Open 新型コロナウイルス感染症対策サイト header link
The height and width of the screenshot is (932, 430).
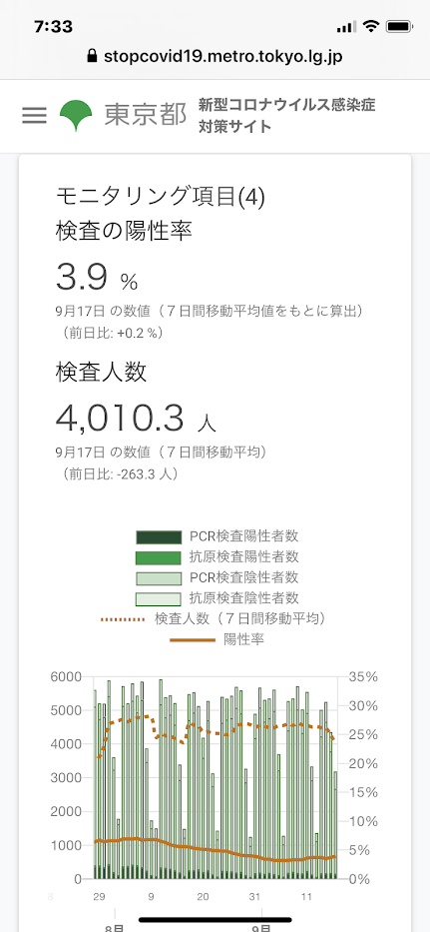(x=287, y=116)
